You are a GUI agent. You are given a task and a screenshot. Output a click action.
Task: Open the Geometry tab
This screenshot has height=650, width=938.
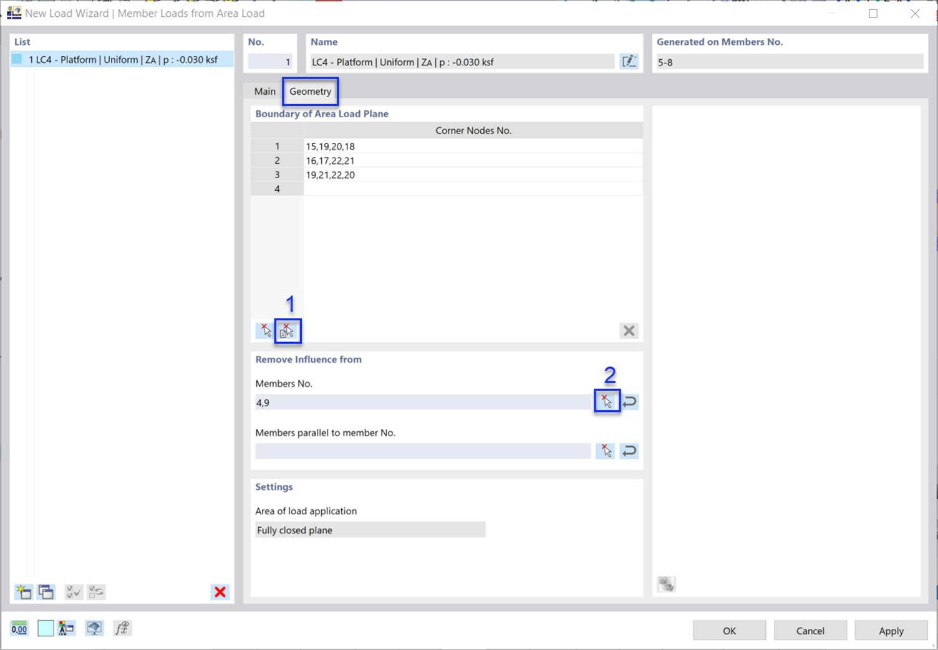[x=310, y=91]
